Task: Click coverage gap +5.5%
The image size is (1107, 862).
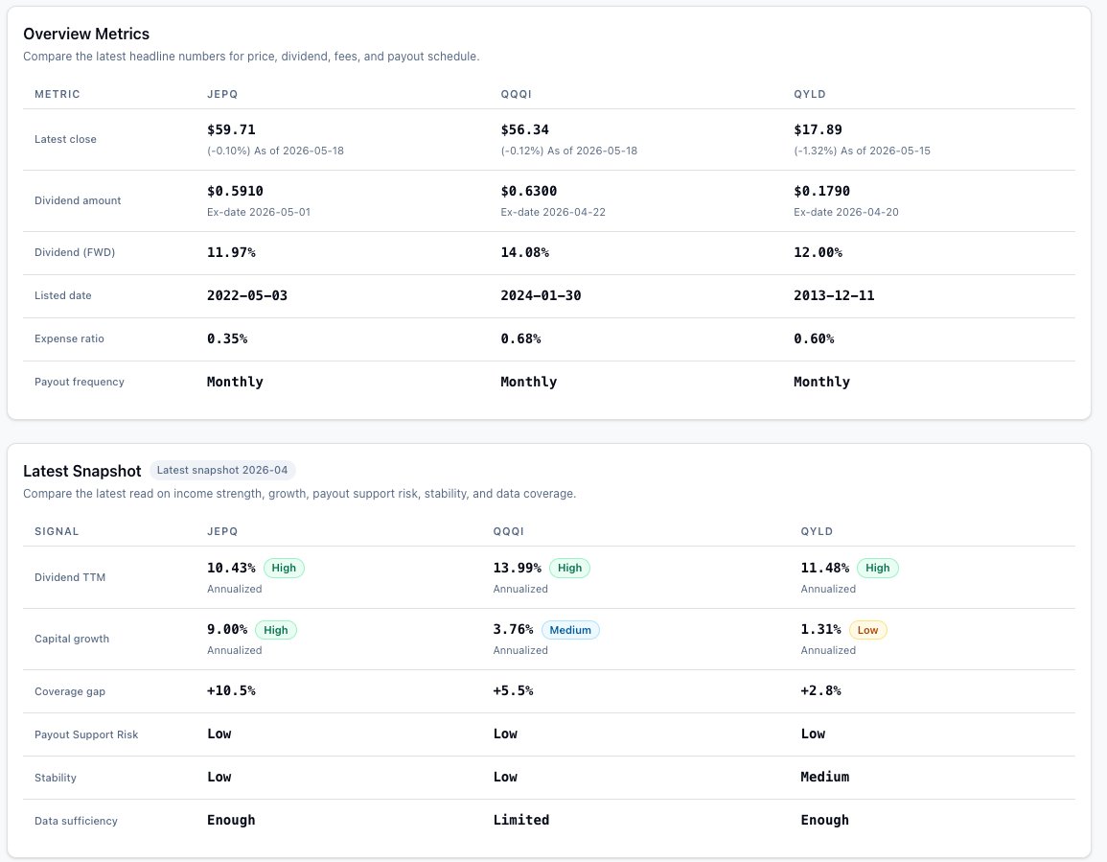Action: coord(513,690)
